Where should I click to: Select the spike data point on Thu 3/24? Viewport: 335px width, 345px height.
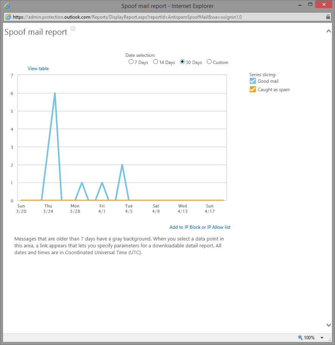coord(55,92)
